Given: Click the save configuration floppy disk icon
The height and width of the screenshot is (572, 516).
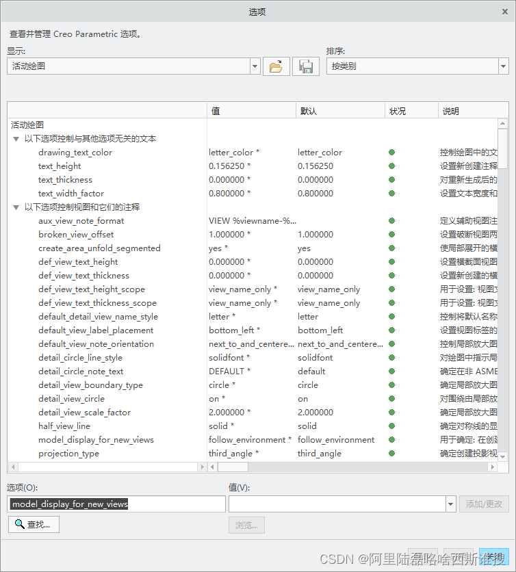Looking at the screenshot, I should coord(306,66).
